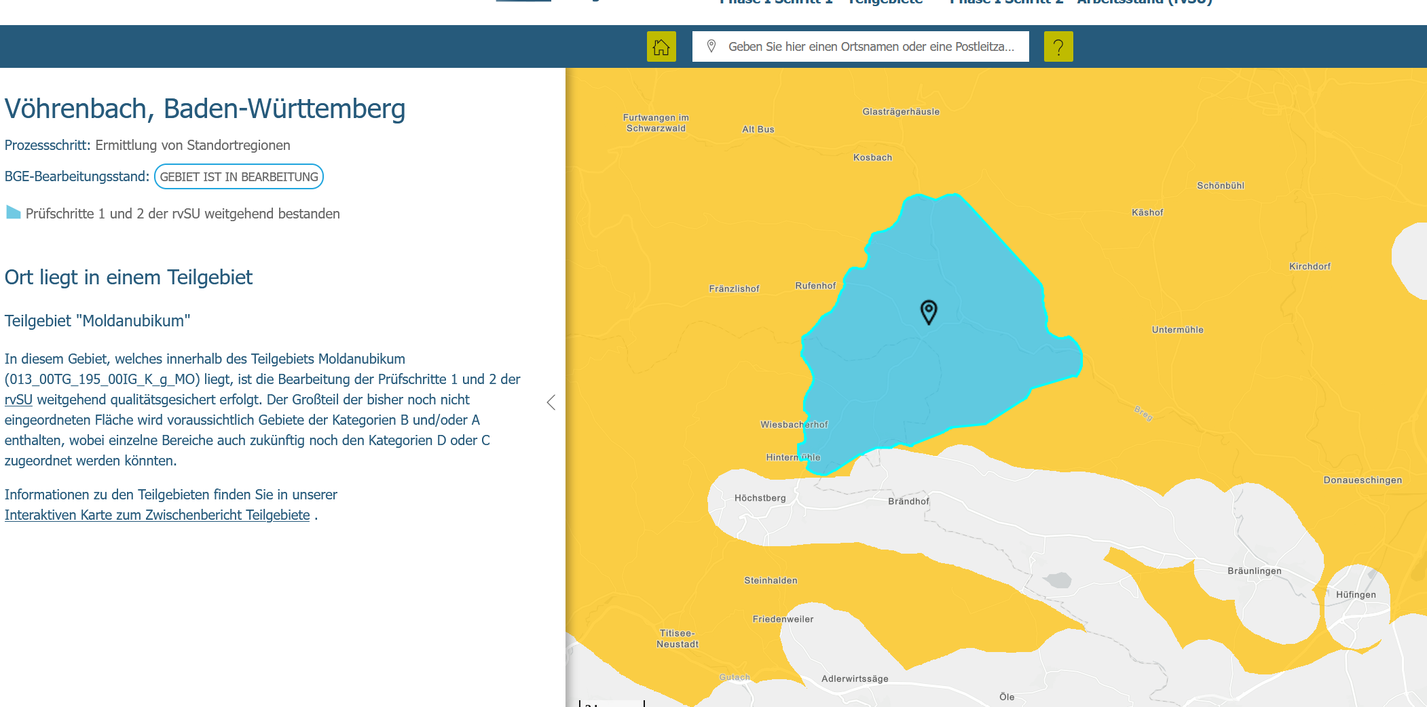Focus the place name or postcode search field
1427x707 pixels.
861,47
